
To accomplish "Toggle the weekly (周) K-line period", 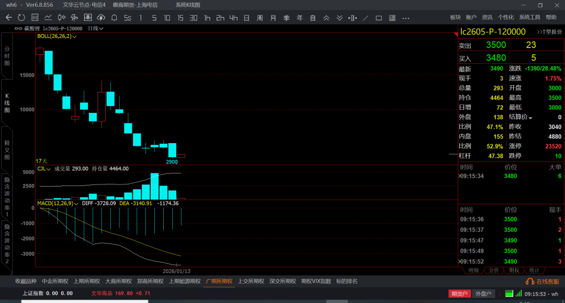I will [259, 18].
